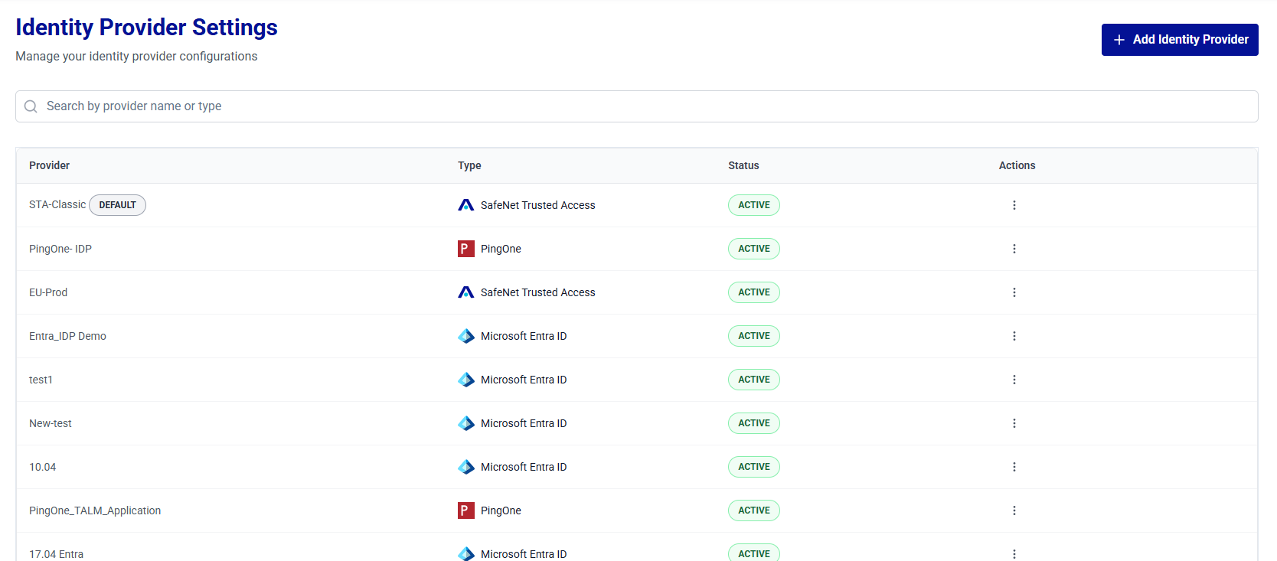Open actions menu for Entra_IDP Demo
Screen dimensions: 1277x561
click(1014, 336)
